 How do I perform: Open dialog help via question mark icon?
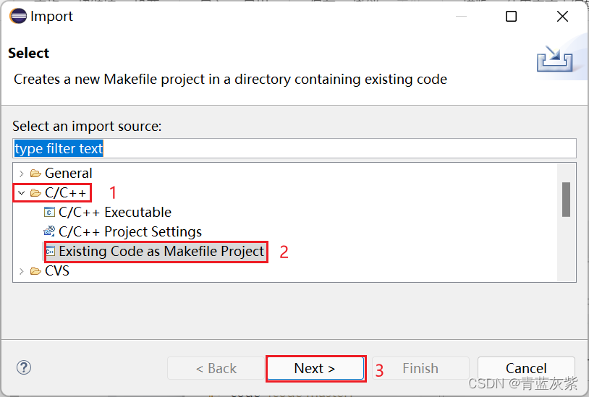click(24, 368)
